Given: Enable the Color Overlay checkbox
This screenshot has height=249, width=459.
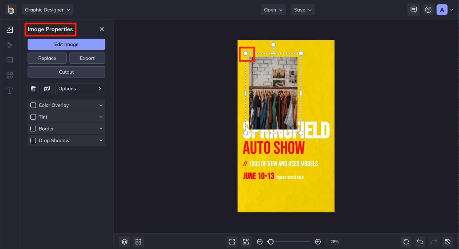Looking at the screenshot, I should (33, 105).
